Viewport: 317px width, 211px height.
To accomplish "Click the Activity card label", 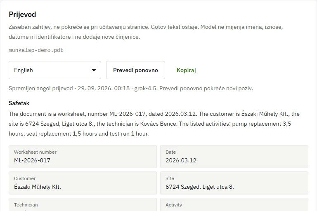I will tap(174, 205).
